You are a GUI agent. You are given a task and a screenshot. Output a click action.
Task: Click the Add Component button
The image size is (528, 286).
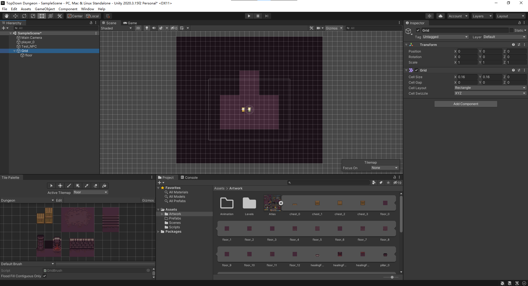coord(466,104)
